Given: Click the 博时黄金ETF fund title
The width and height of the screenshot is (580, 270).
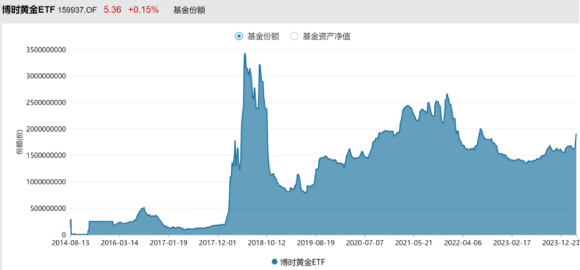Looking at the screenshot, I should (29, 10).
